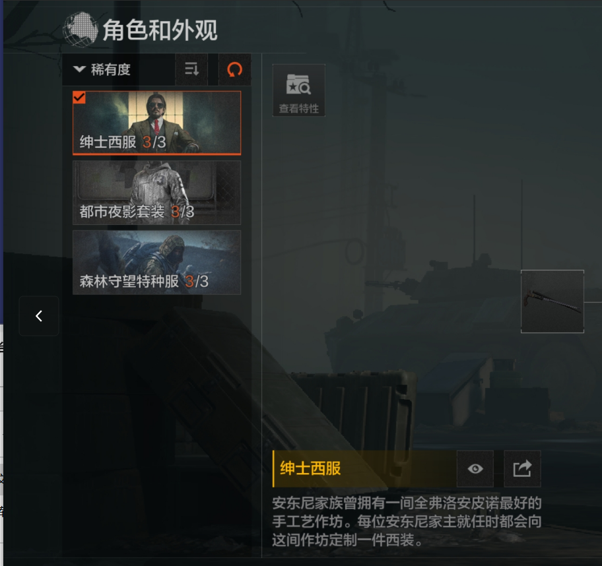
Task: Toggle the eye preview for 绅士西服
Action: (475, 468)
